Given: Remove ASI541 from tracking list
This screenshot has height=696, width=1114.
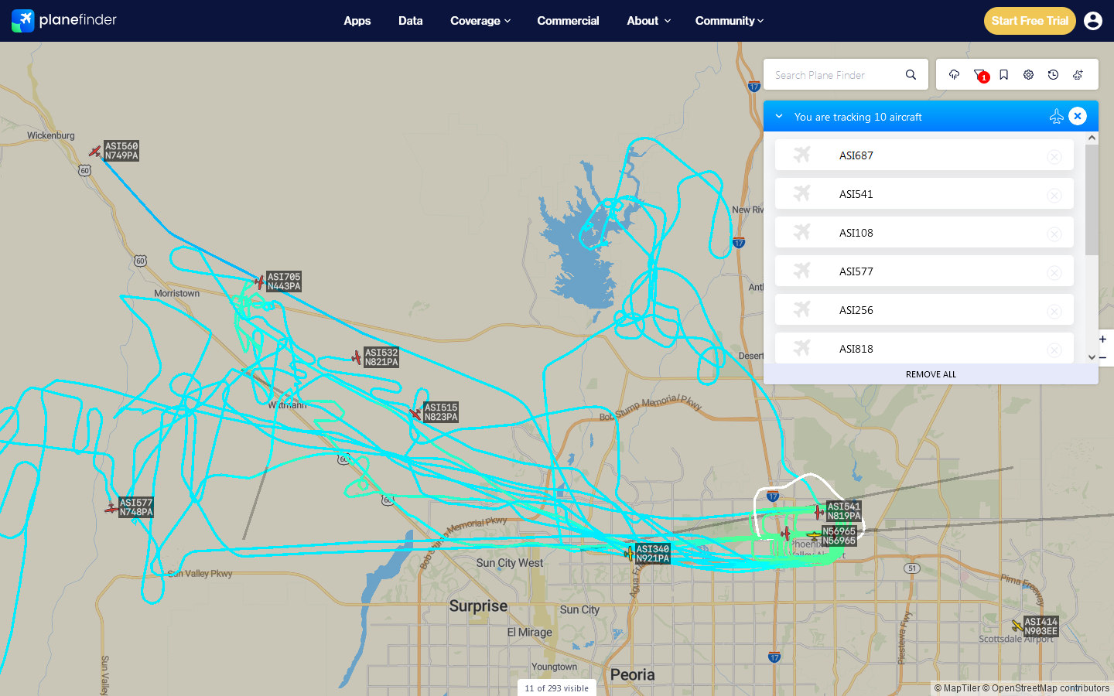Looking at the screenshot, I should [1054, 195].
